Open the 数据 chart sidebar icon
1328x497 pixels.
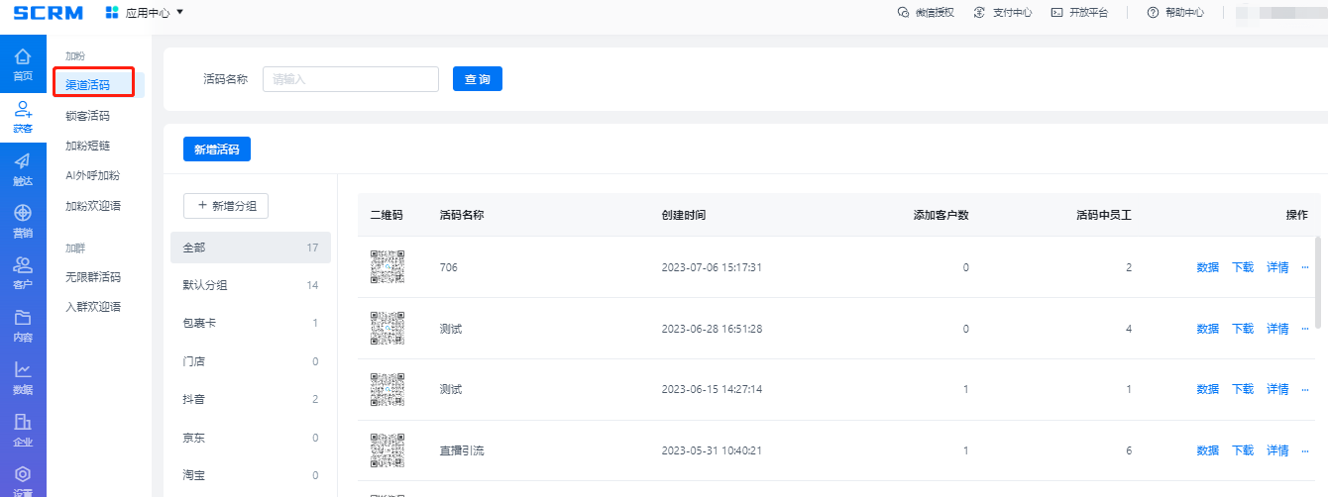[23, 370]
